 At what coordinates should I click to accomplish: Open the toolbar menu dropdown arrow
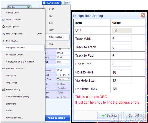pyautogui.click(x=69, y=3)
